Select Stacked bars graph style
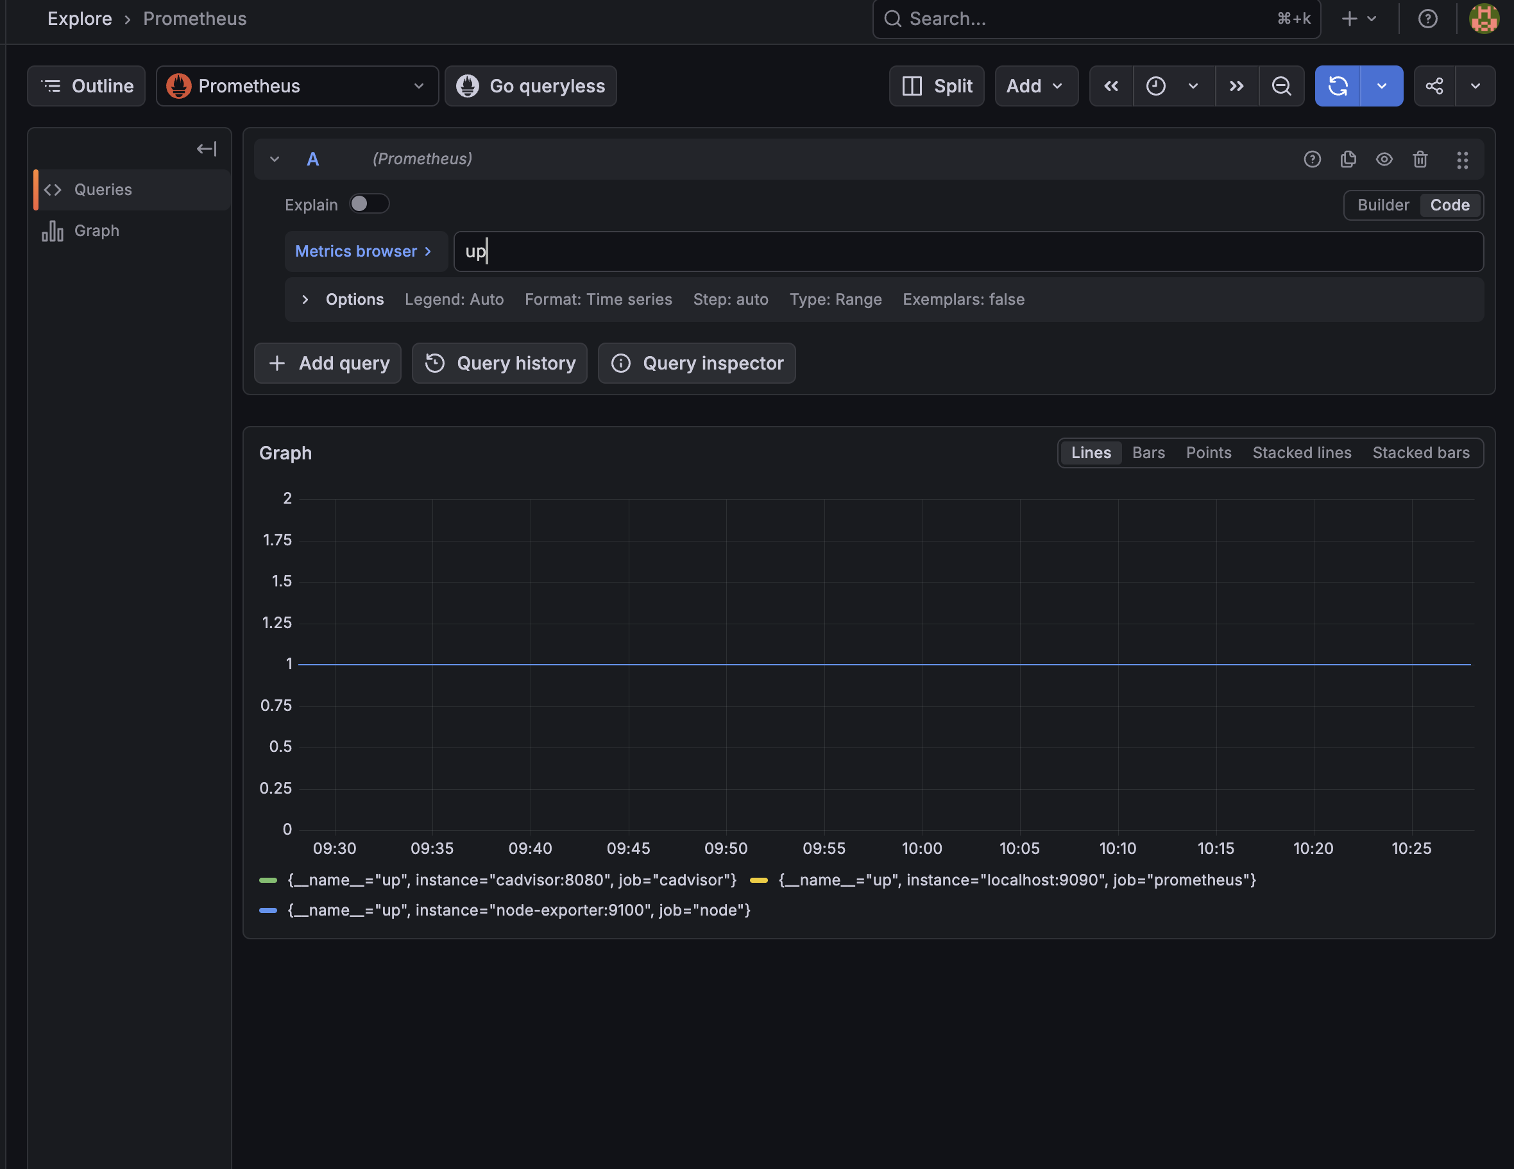This screenshot has width=1514, height=1169. [1420, 453]
